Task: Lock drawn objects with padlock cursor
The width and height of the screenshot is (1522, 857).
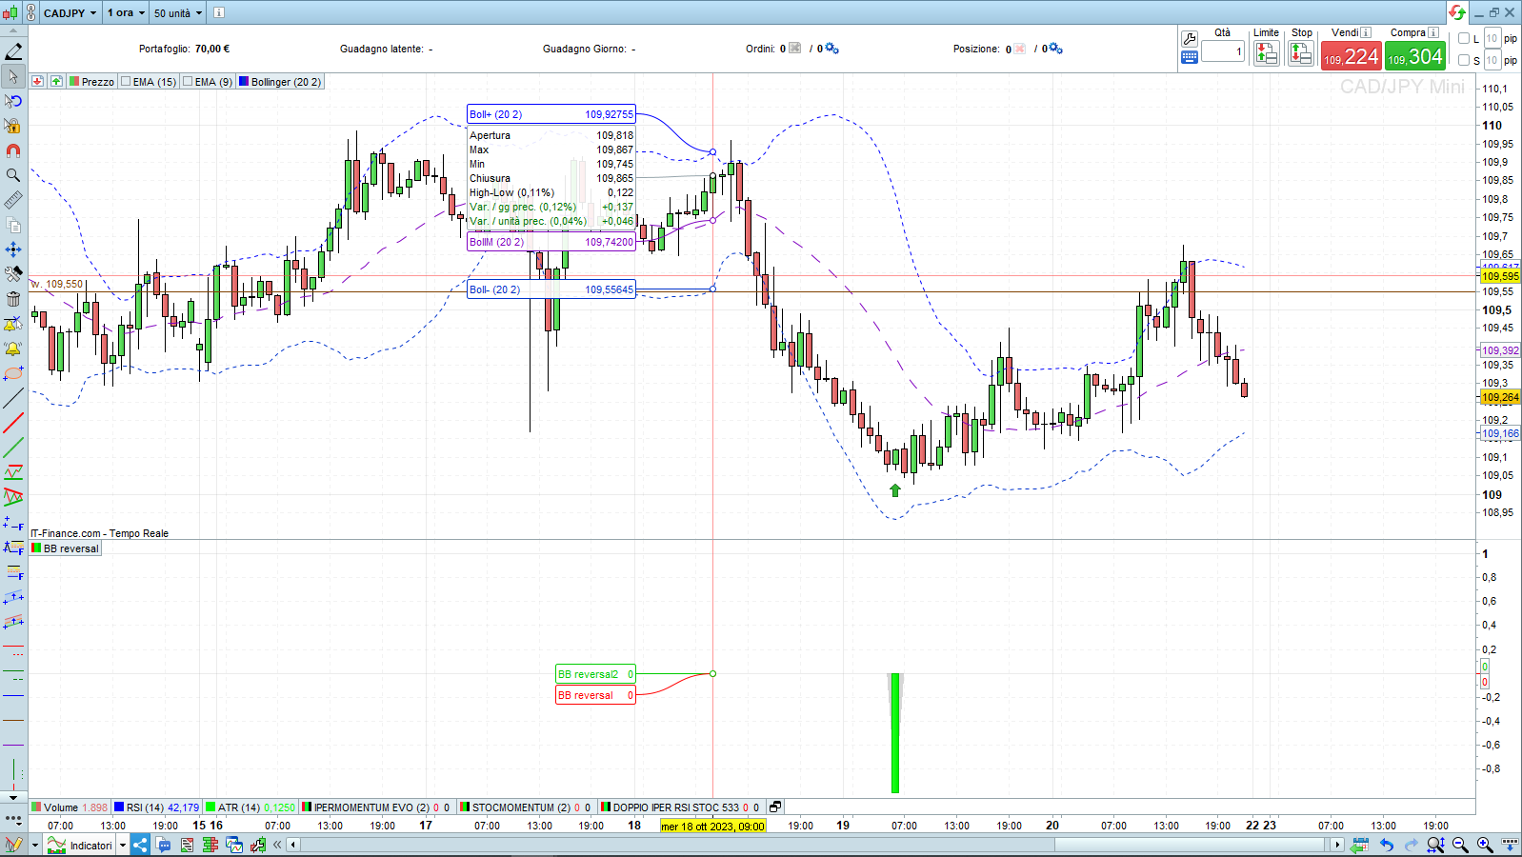Action: [13, 126]
